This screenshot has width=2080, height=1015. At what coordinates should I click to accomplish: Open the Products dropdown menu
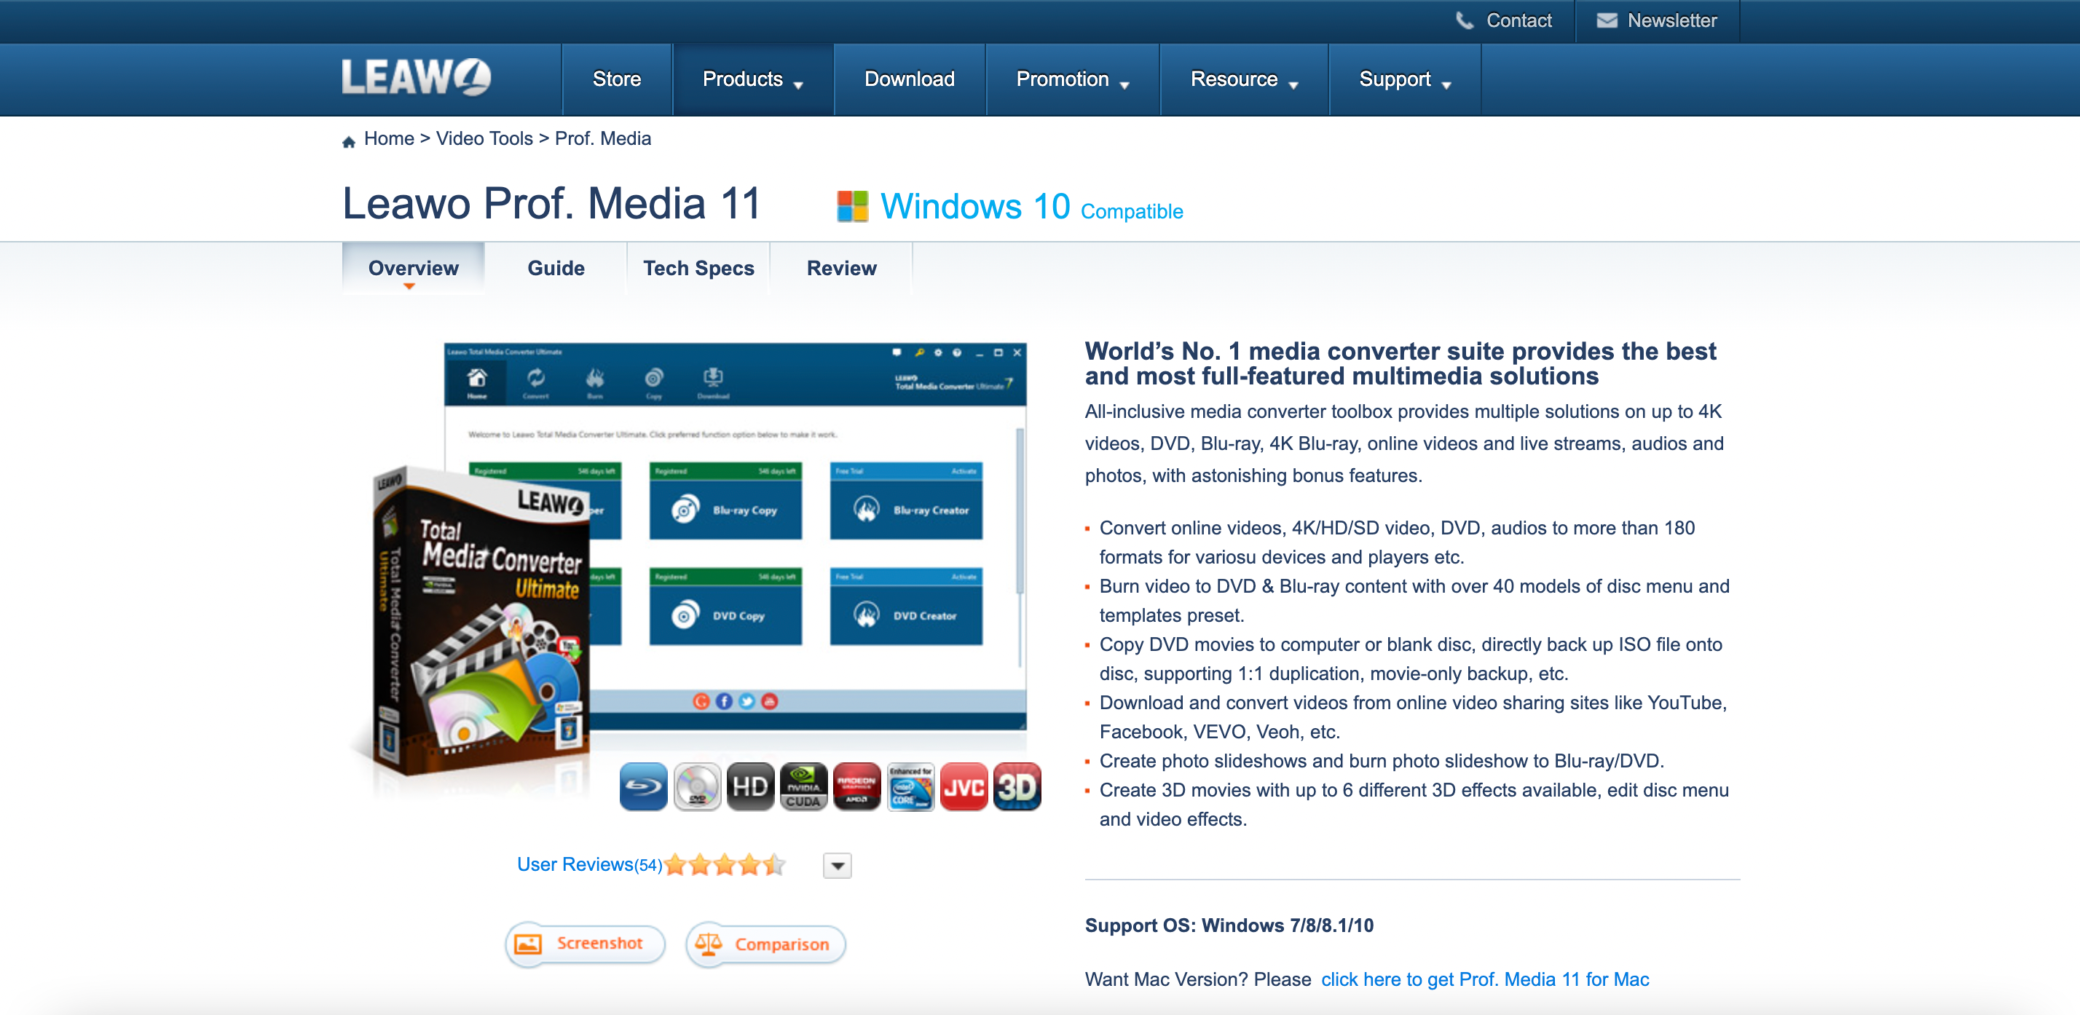point(752,79)
